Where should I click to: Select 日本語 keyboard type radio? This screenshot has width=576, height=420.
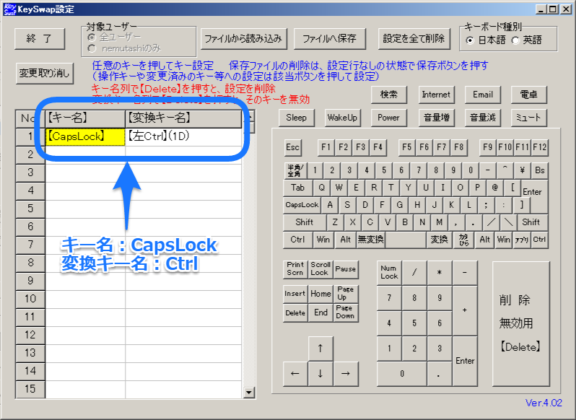486,40
